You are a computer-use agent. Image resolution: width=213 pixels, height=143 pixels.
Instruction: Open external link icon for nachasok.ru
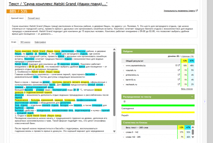click(179, 84)
